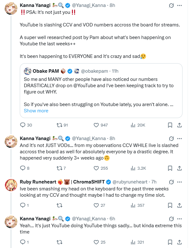Image resolution: width=191 pixels, height=248 pixels.
Task: Bookmark the PSA tweet about YouTube
Action: point(170,125)
